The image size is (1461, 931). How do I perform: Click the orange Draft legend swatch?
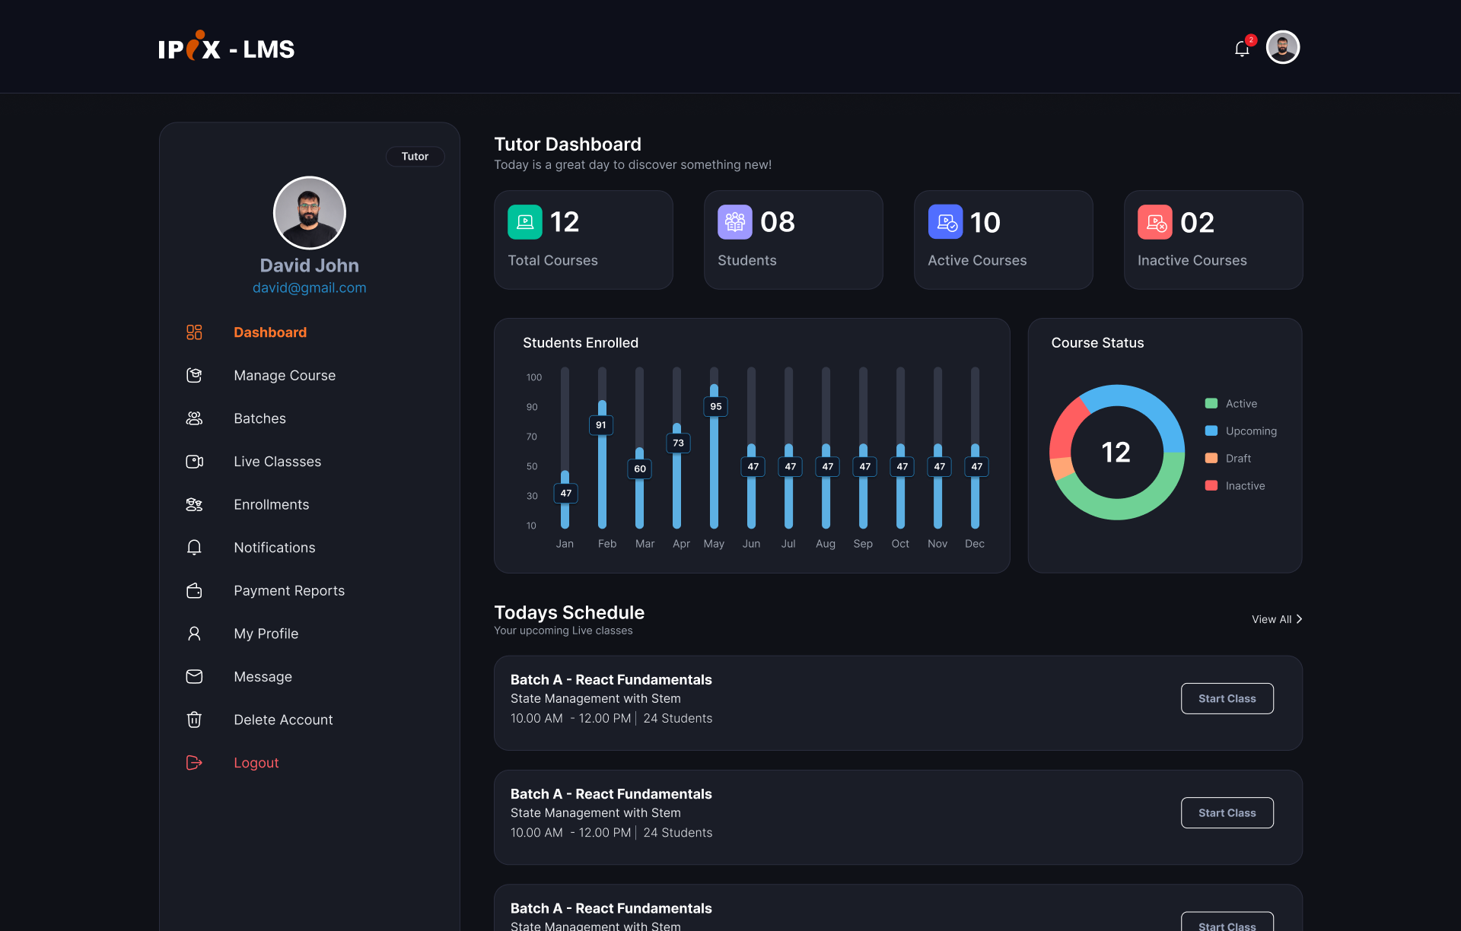[x=1211, y=458]
